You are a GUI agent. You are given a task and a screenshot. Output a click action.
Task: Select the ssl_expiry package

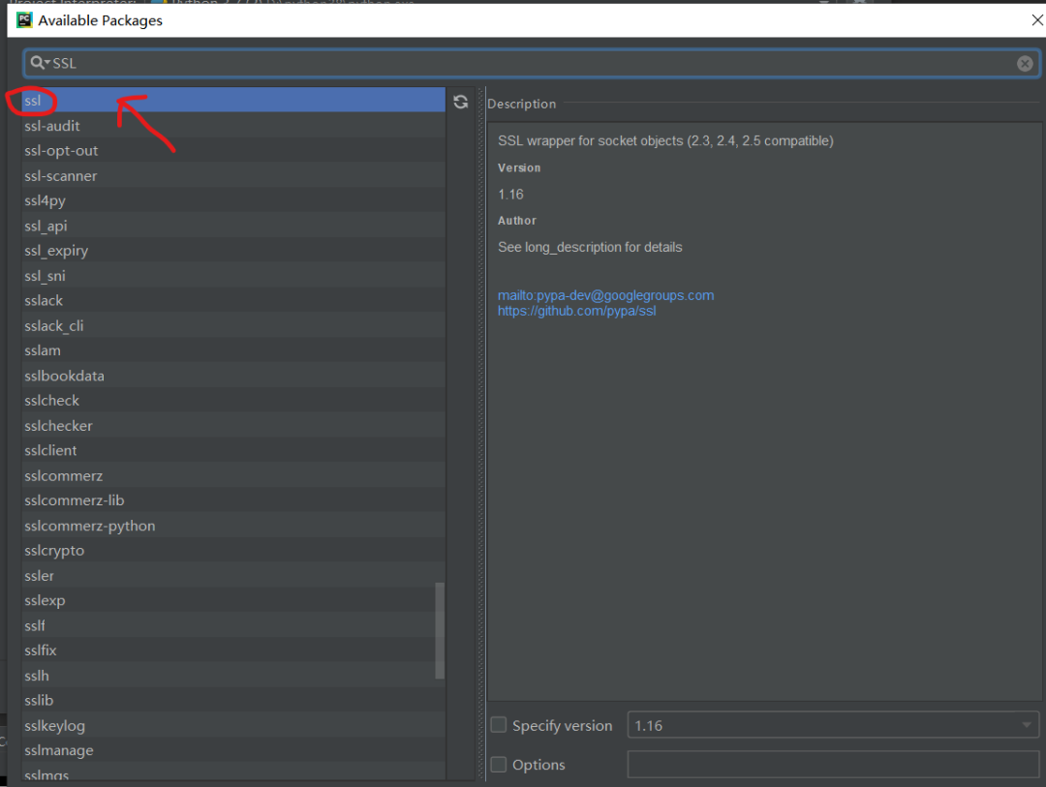tap(56, 251)
